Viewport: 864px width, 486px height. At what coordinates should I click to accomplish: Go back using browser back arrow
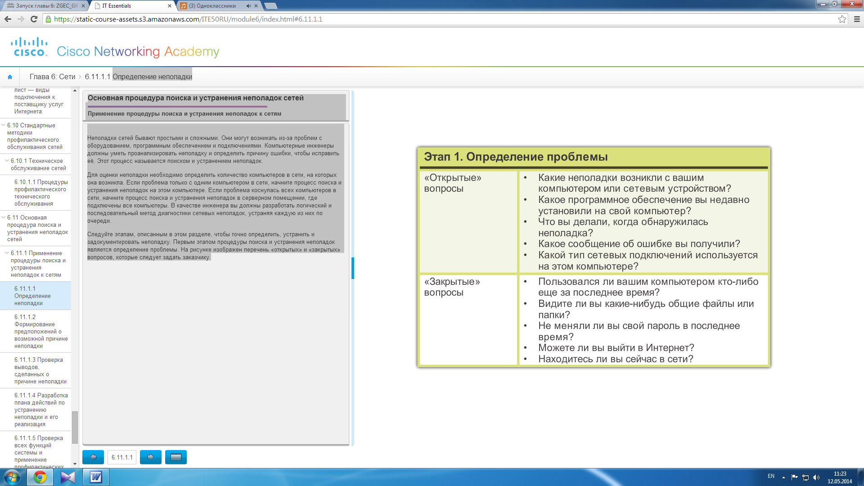click(8, 19)
